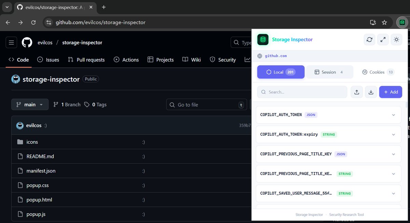The width and height of the screenshot is (410, 223).
Task: Expand the COPILOT_AUTH_TOKEN entry
Action: coord(393,115)
